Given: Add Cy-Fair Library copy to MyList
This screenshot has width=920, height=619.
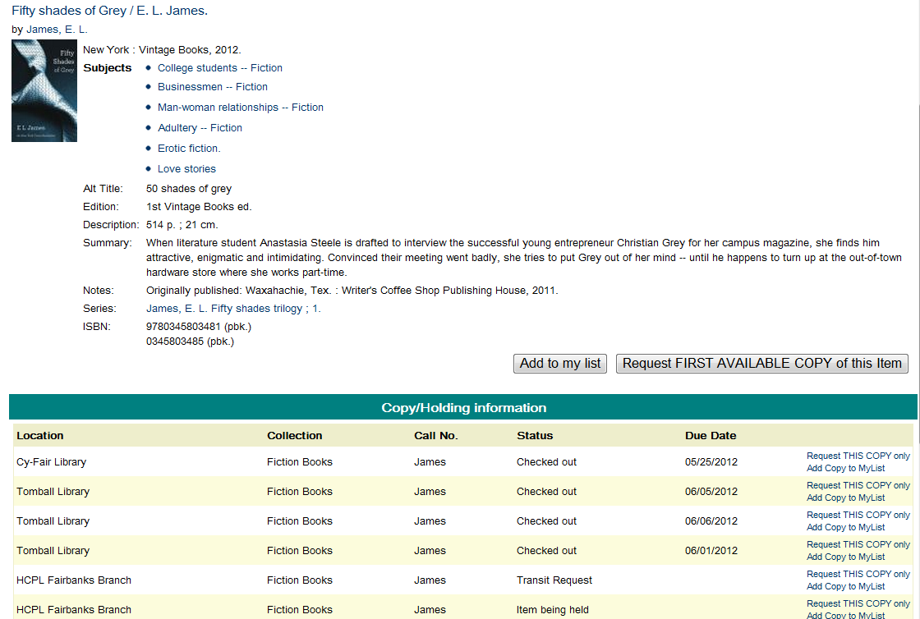Looking at the screenshot, I should coord(845,468).
